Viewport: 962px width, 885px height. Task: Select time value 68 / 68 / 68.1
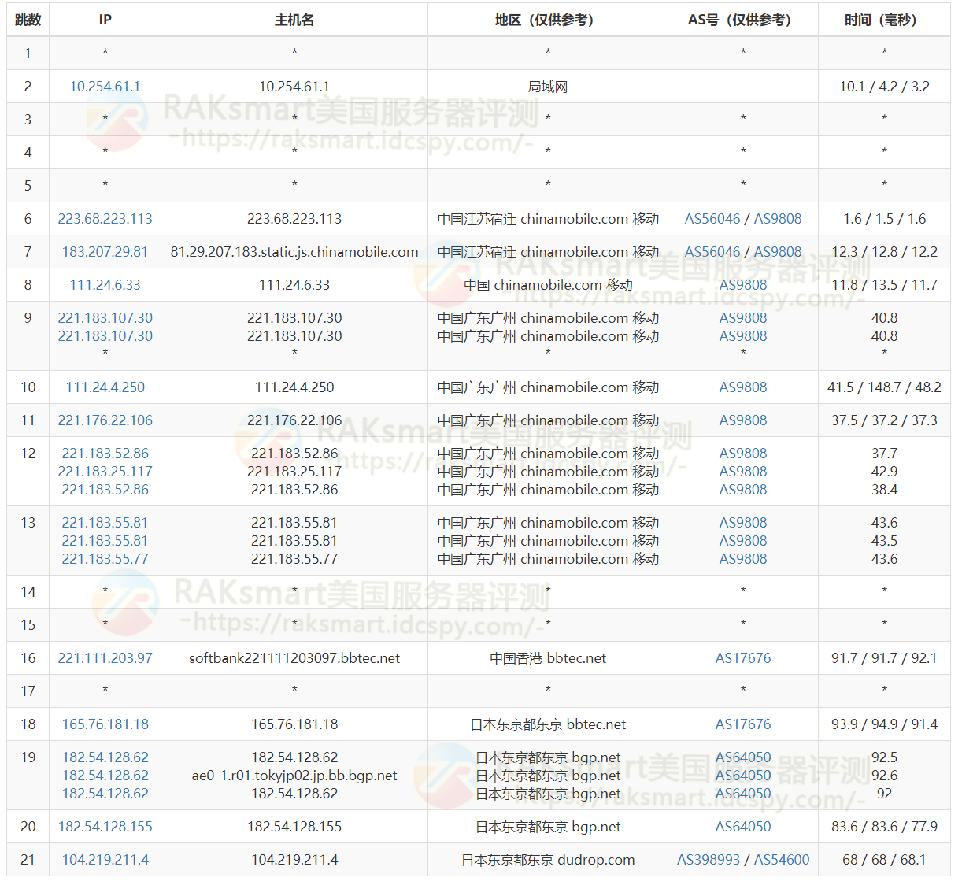884,860
